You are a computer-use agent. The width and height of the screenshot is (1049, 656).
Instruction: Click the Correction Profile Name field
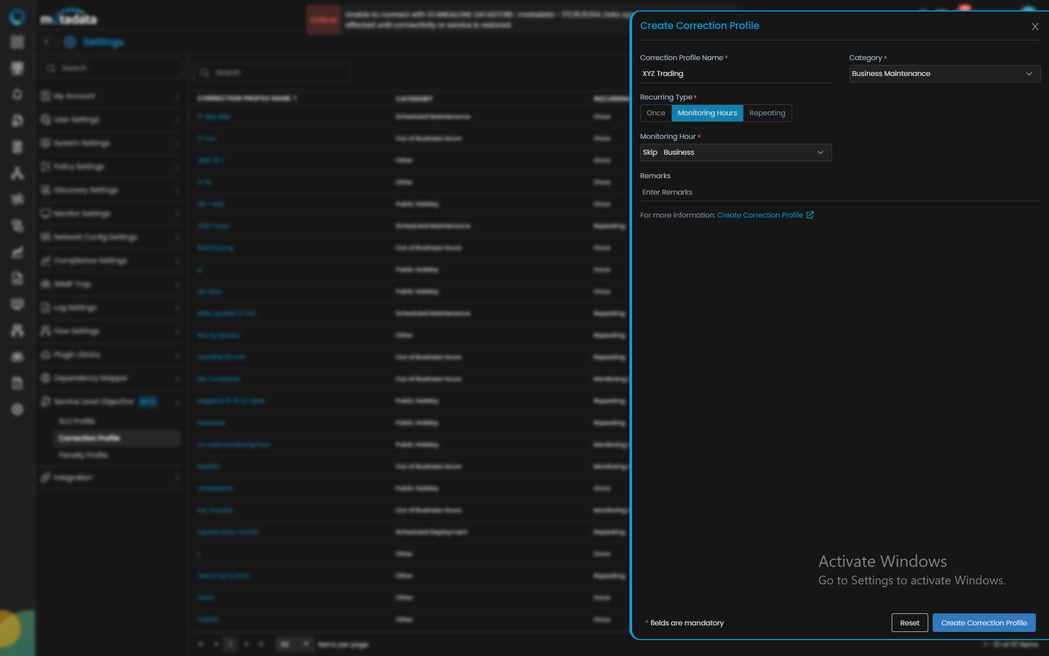tap(735, 74)
